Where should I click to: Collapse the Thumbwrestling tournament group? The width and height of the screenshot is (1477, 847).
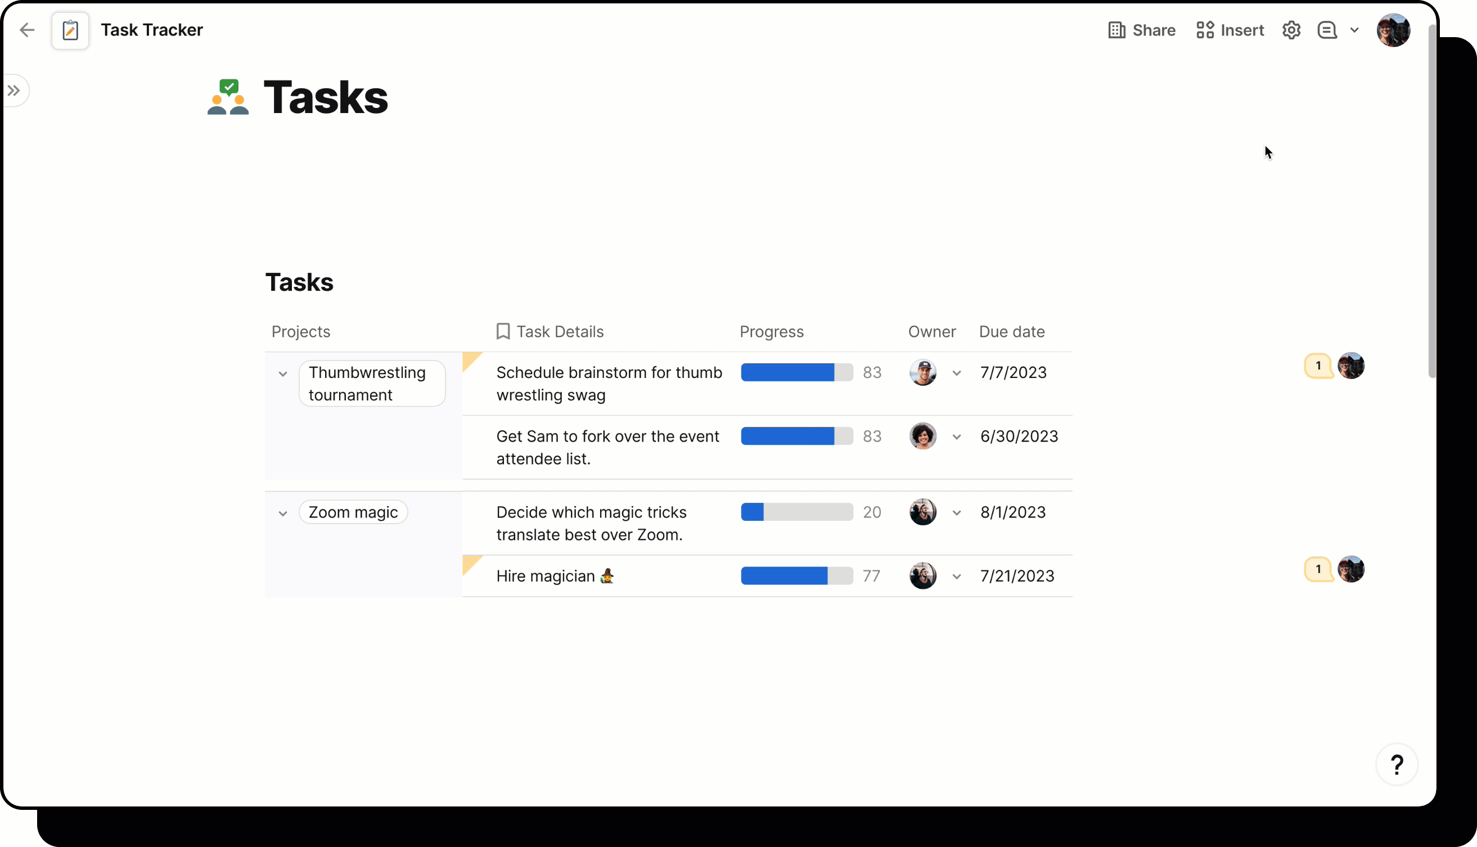coord(283,374)
